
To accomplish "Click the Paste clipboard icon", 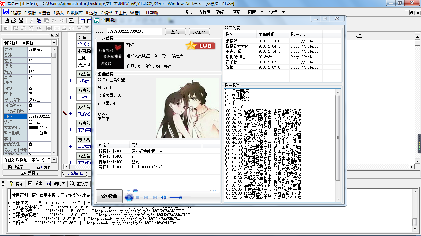I will pos(46,20).
